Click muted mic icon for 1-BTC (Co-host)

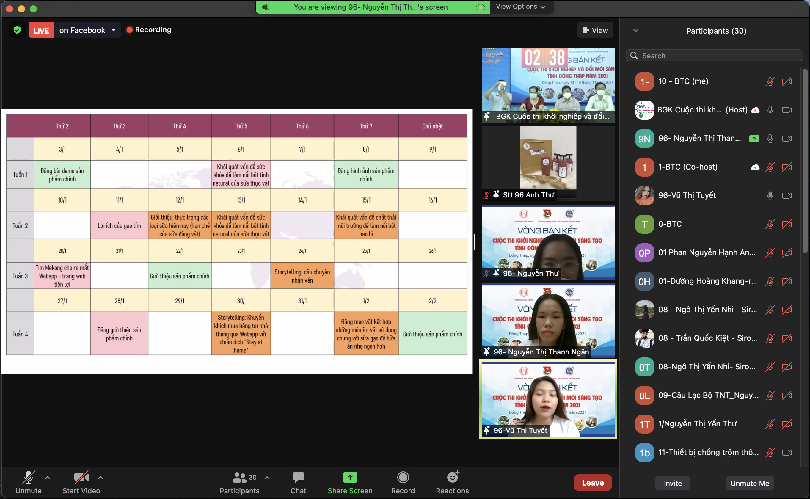click(770, 167)
